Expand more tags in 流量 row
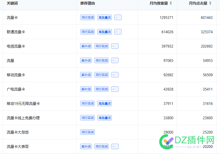 click(115, 60)
